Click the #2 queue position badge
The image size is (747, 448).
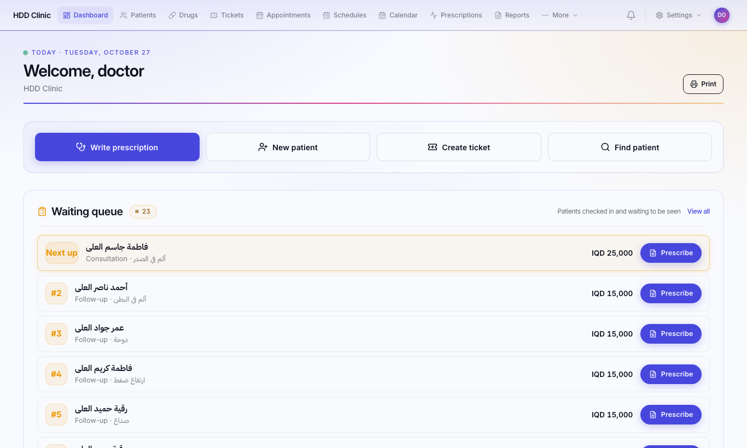(x=56, y=293)
